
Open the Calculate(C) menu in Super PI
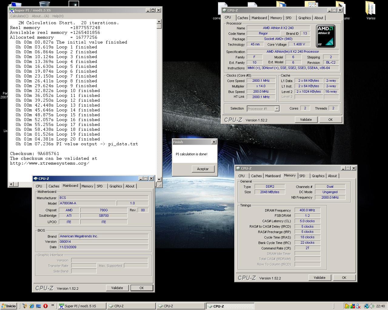[19, 16]
